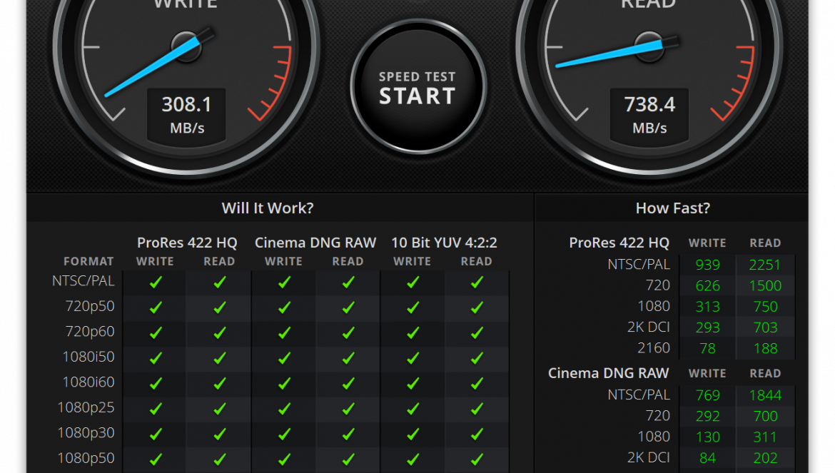Screen dimensions: 835x473
Task: Select the 1080p50 format row label
Action: pyautogui.click(x=86, y=458)
